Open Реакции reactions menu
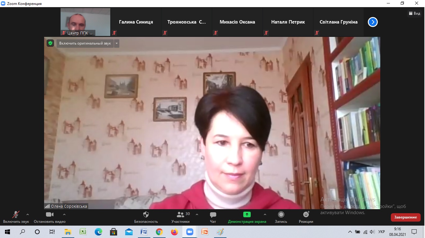 pyautogui.click(x=306, y=217)
